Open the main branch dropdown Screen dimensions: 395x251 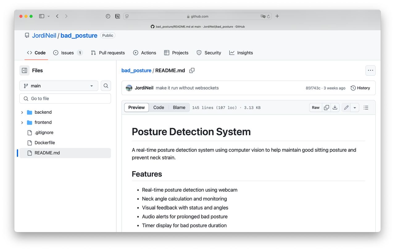pos(59,86)
